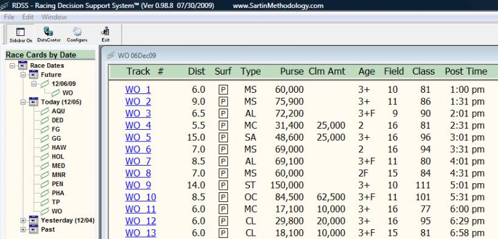Collapse the Race Dates tree node
The height and width of the screenshot is (239, 498).
pos(12,66)
